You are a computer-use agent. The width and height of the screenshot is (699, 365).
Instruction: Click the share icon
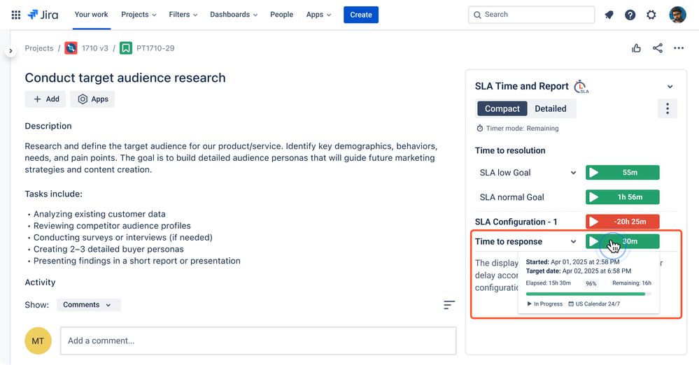pos(658,48)
